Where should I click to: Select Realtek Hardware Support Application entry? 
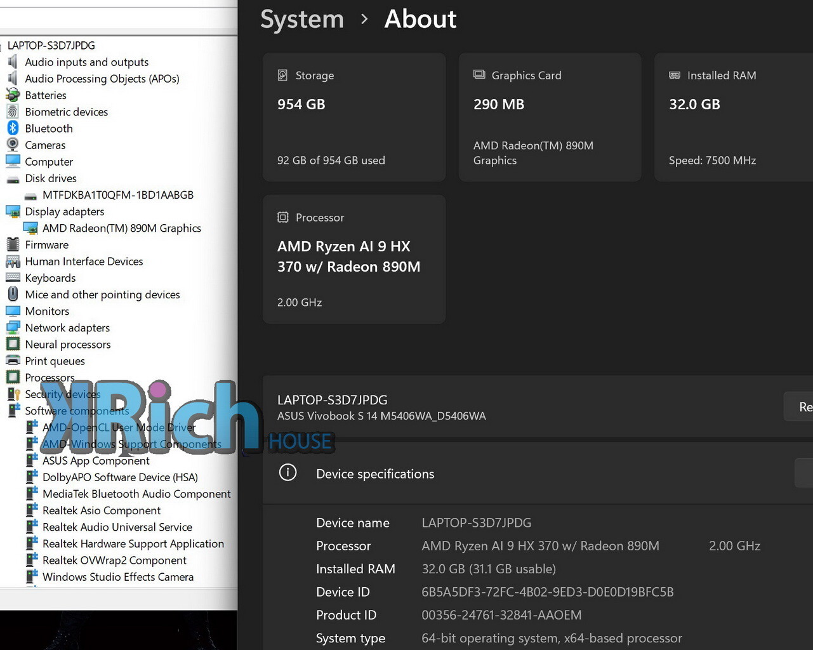133,543
